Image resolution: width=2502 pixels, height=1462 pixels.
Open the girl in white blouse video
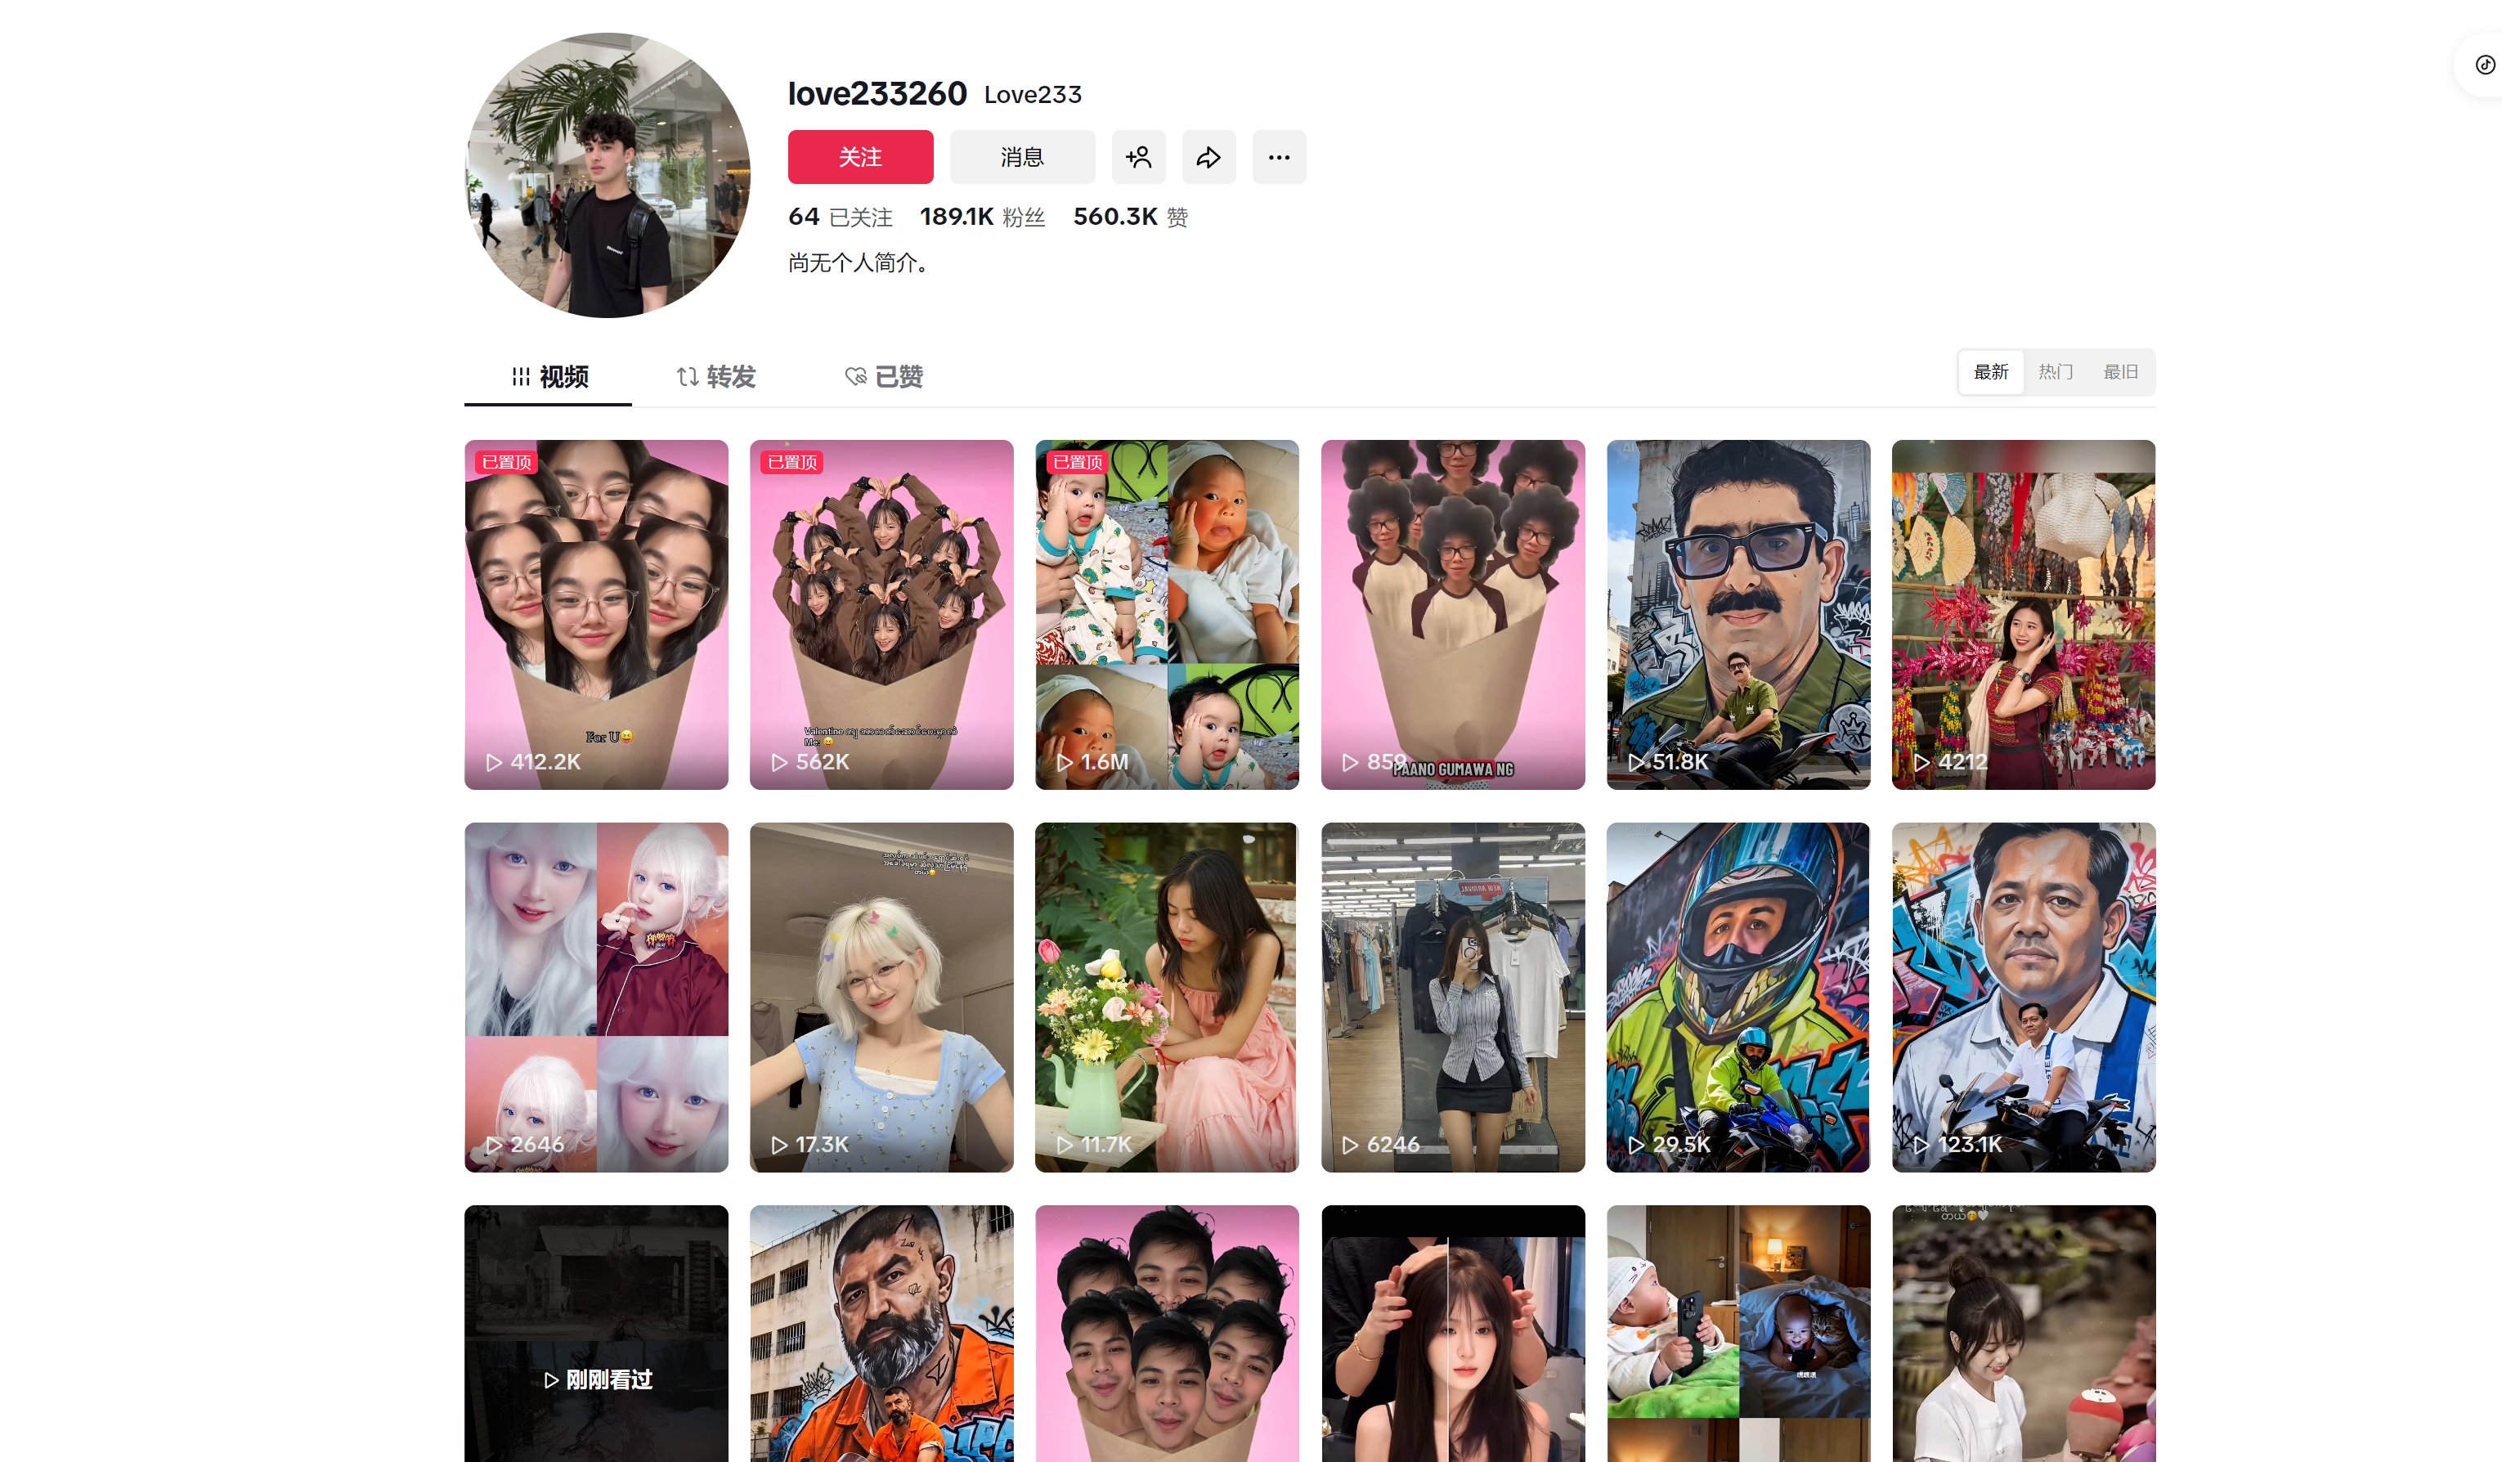2024,1334
